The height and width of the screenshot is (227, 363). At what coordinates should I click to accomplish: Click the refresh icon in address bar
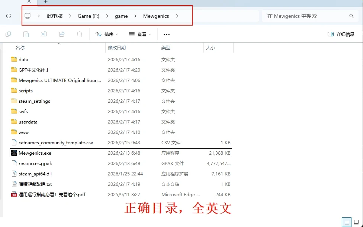click(9, 16)
